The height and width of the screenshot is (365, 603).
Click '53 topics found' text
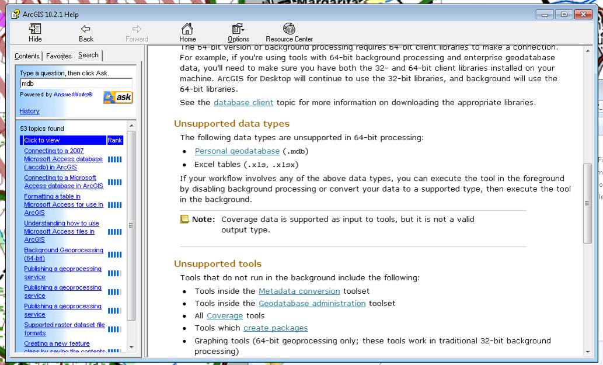[x=42, y=128]
